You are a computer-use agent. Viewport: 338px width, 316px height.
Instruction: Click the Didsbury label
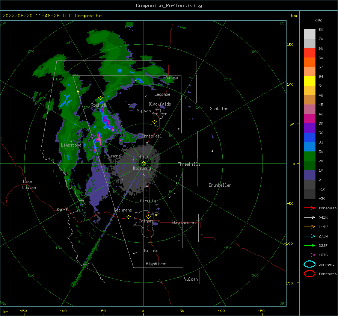coord(142,168)
